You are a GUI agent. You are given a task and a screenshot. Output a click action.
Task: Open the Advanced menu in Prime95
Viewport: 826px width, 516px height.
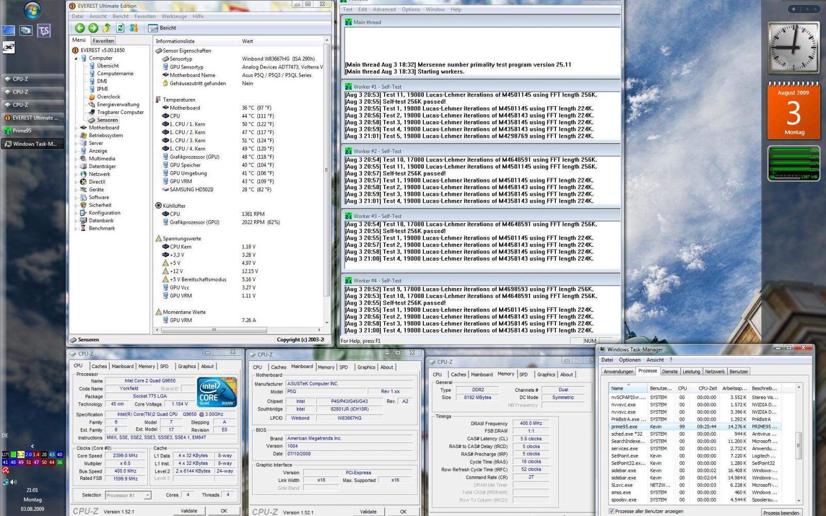pyautogui.click(x=384, y=9)
